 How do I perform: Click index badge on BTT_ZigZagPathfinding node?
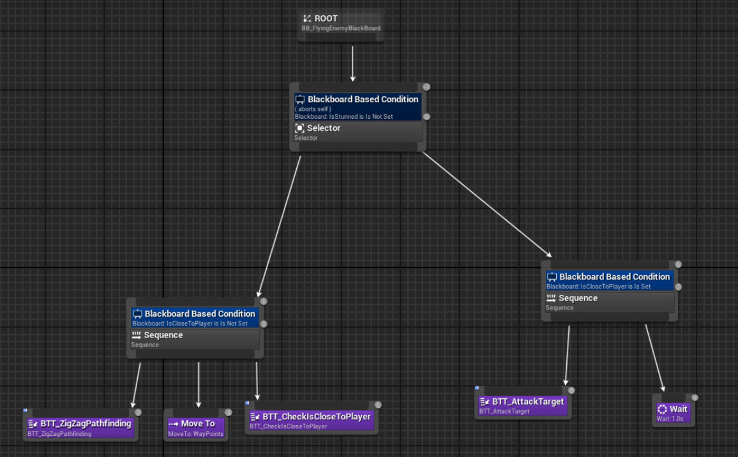[x=138, y=412]
